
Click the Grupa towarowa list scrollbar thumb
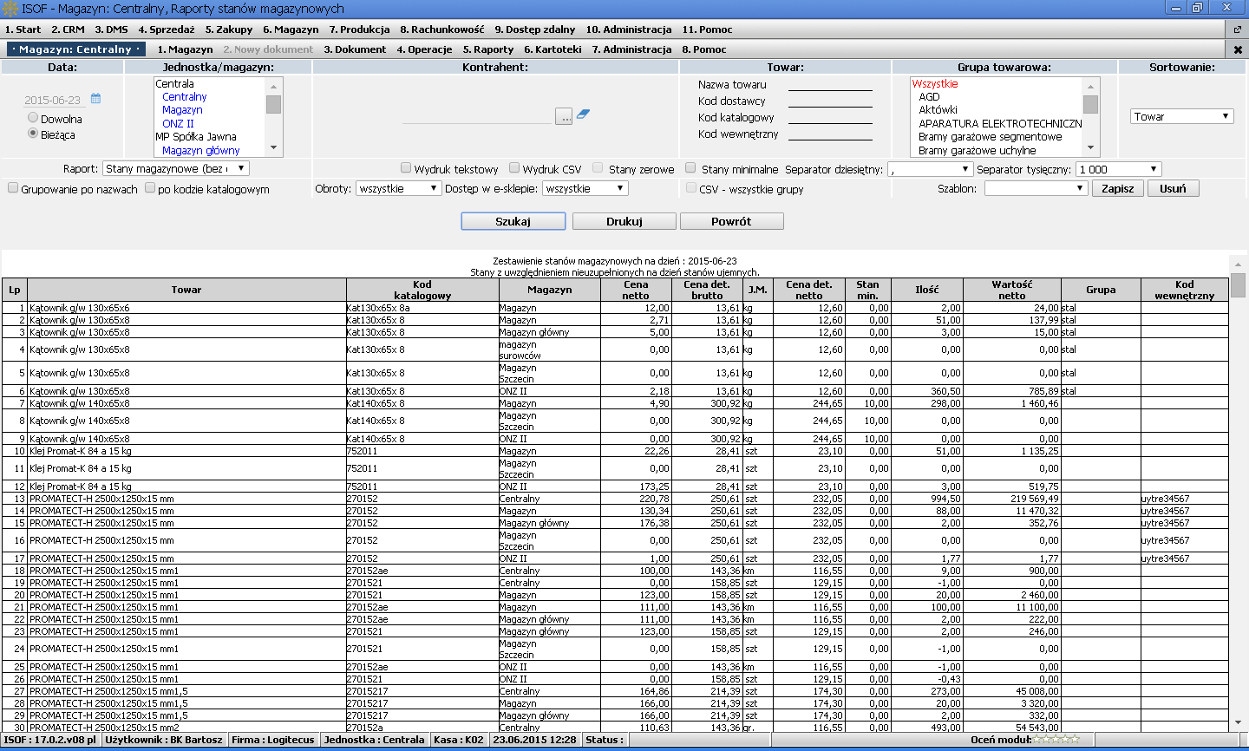point(1091,104)
